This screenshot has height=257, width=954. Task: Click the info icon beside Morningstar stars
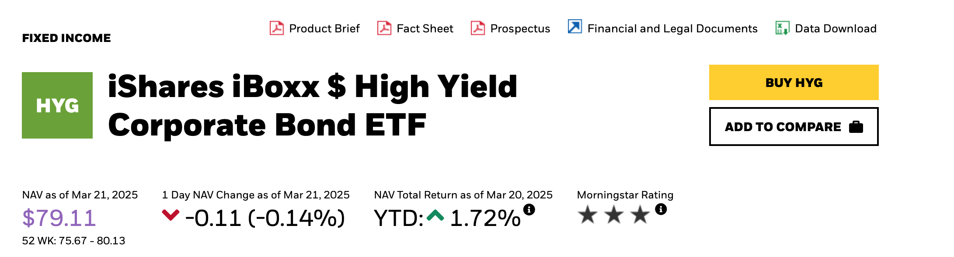[661, 209]
